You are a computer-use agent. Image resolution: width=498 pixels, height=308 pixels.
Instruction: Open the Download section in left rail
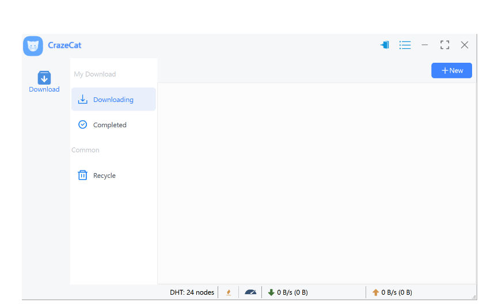[44, 82]
